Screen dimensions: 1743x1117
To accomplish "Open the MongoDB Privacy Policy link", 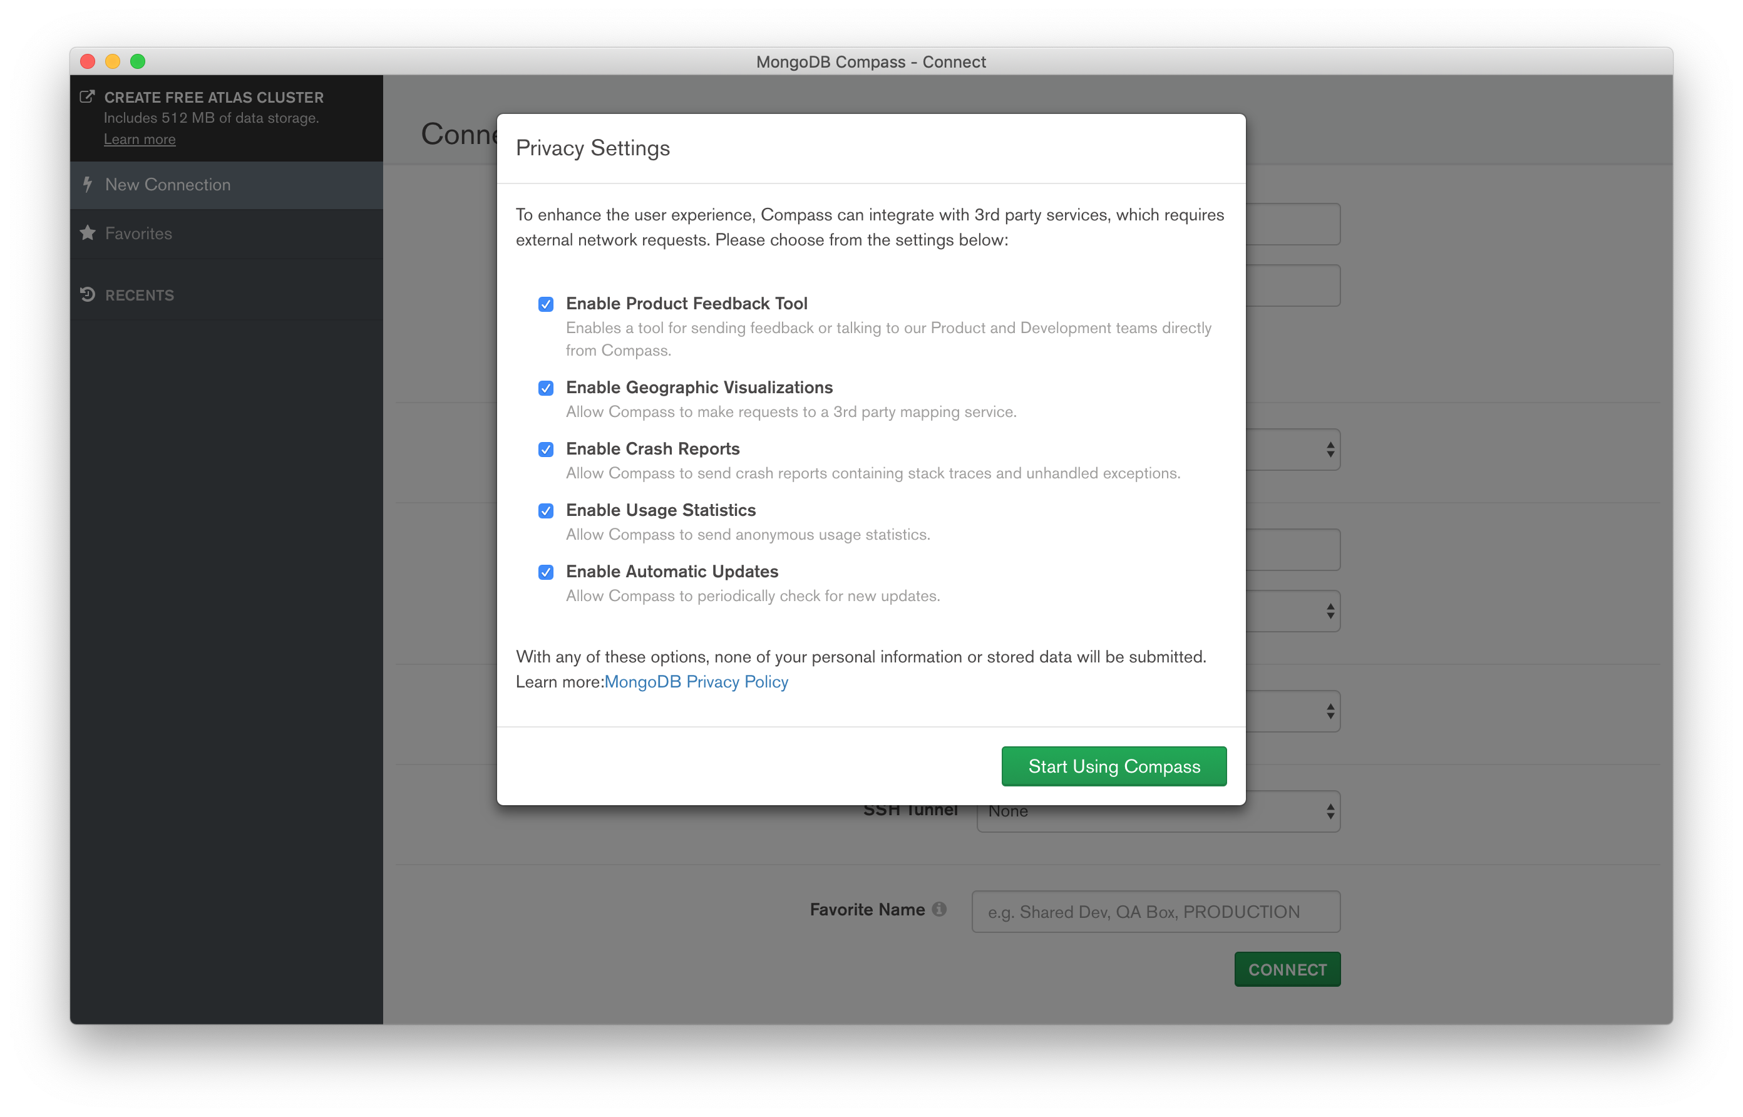I will pyautogui.click(x=696, y=682).
